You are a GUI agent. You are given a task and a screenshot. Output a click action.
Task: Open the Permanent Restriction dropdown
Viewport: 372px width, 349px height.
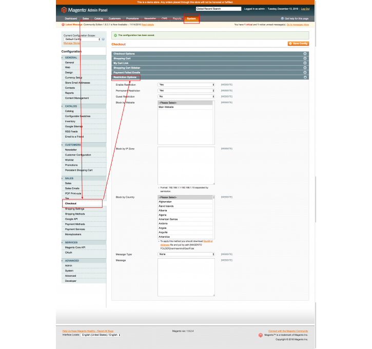186,91
